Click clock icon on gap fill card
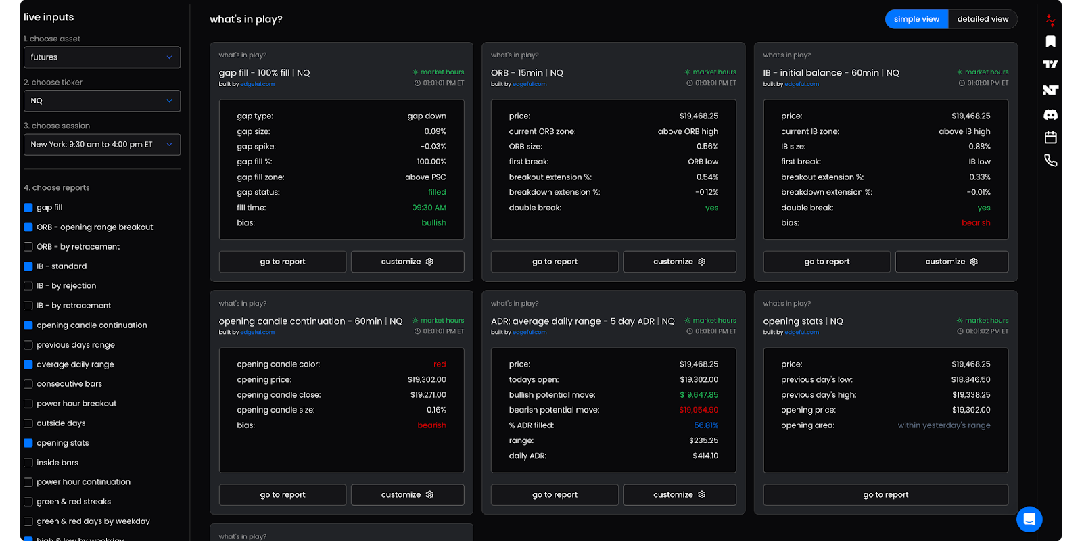The image size is (1082, 541). 418,83
